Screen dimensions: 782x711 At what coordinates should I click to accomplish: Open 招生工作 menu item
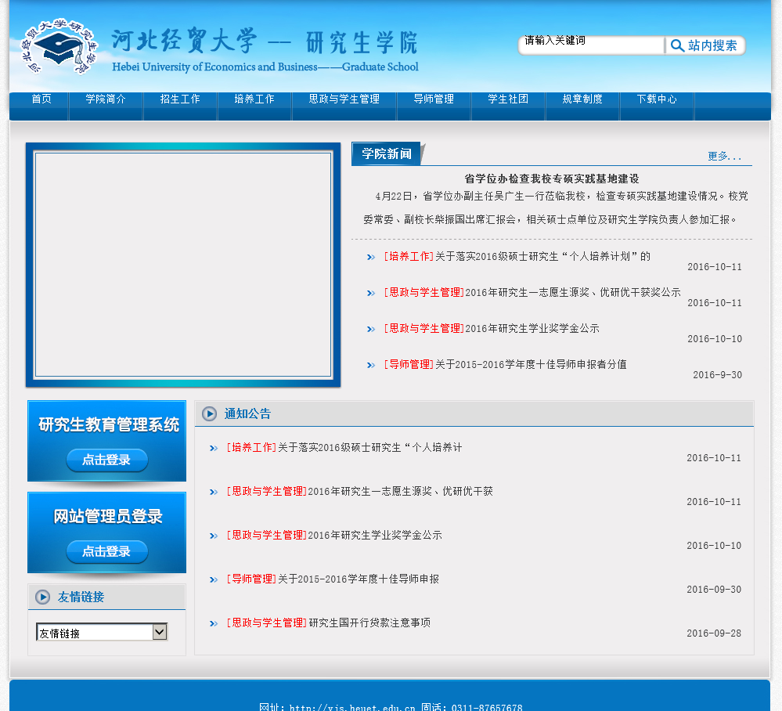[x=180, y=99]
